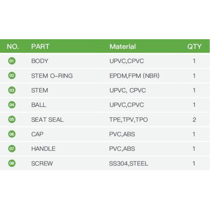Image resolution: width=210 pixels, height=210 pixels.
Task: Click the QTY column header
Action: point(194,47)
